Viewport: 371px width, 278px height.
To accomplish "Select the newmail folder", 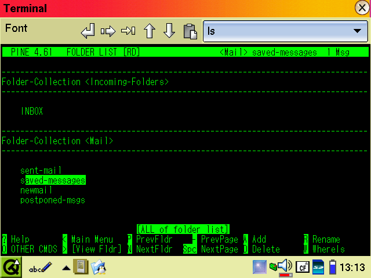I will [36, 190].
